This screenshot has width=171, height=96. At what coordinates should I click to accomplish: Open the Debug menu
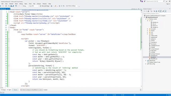coord(21,4)
